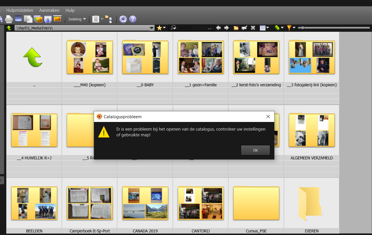This screenshot has height=235, width=372.
Task: Click the green sort arrows icon
Action: pos(277,28)
